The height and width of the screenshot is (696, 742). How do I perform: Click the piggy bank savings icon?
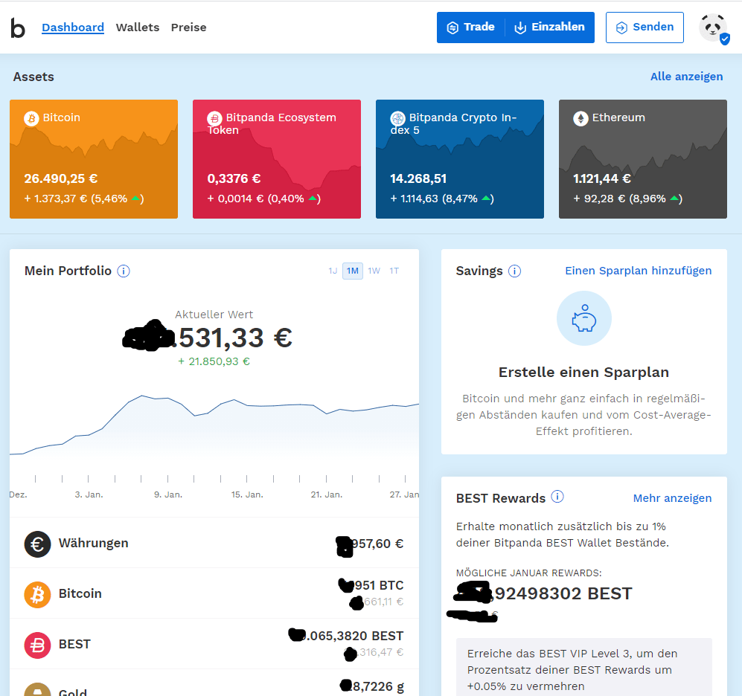584,318
